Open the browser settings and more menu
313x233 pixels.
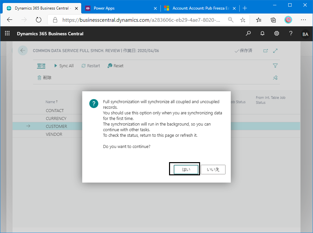[303, 20]
